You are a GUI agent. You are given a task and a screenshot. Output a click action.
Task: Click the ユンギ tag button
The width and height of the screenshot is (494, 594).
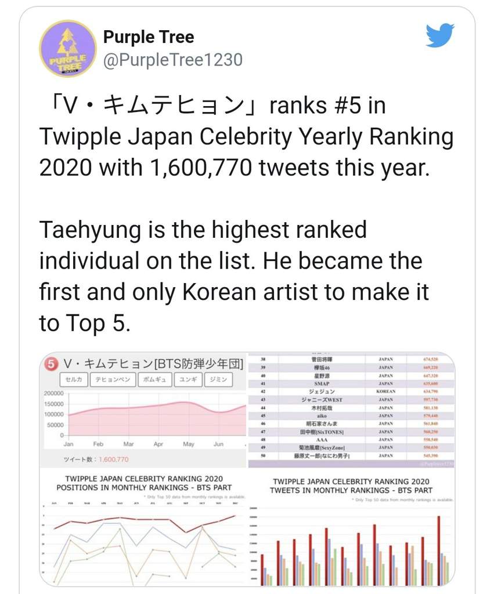(x=188, y=379)
